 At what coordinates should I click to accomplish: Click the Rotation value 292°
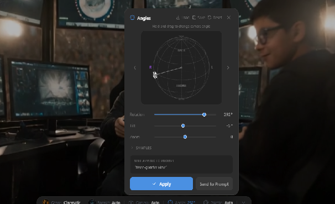tap(228, 114)
